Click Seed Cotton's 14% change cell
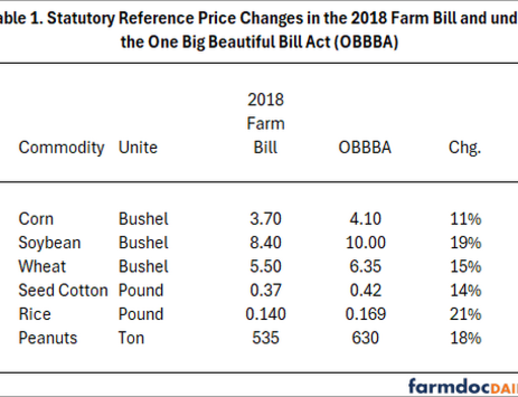The width and height of the screenshot is (518, 397). [465, 290]
